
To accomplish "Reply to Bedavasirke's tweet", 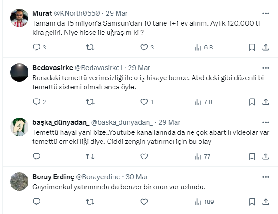I will pos(37,102).
